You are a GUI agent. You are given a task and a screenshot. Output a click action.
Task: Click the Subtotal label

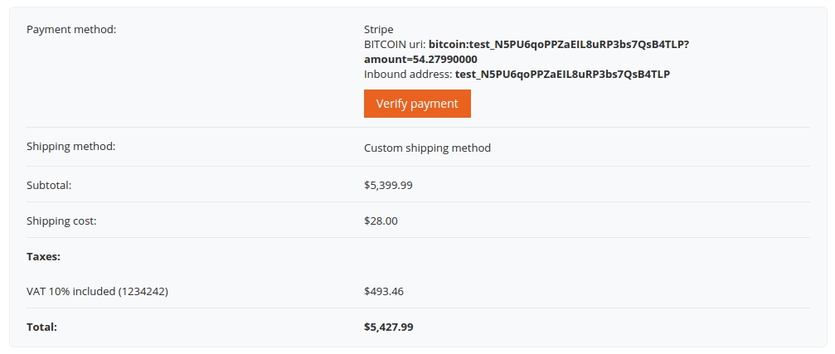click(x=49, y=185)
